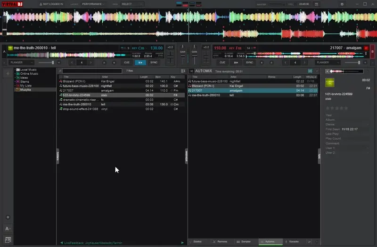Image resolution: width=377 pixels, height=247 pixels.
Task: Select the Blizzard (PON I) track in browser
Action: [122, 81]
